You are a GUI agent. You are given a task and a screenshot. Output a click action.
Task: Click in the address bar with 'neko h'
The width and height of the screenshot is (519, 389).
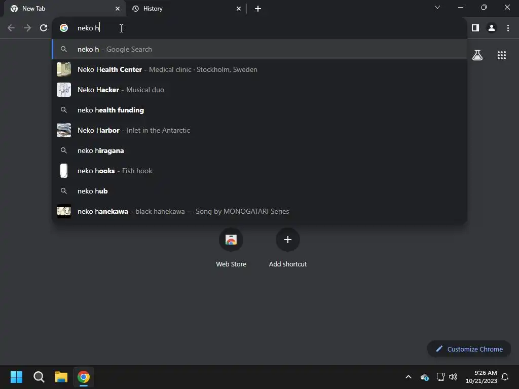[259, 28]
